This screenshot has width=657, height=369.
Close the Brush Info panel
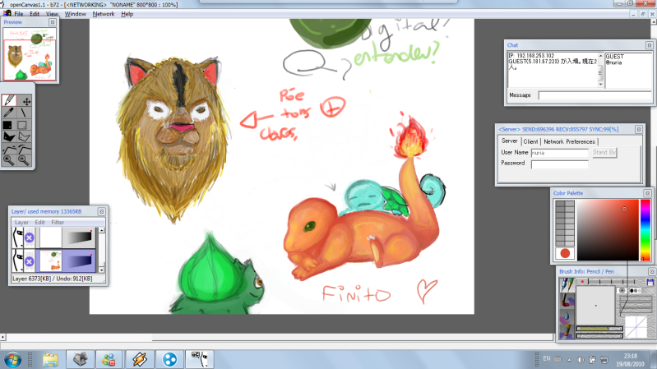click(x=651, y=271)
